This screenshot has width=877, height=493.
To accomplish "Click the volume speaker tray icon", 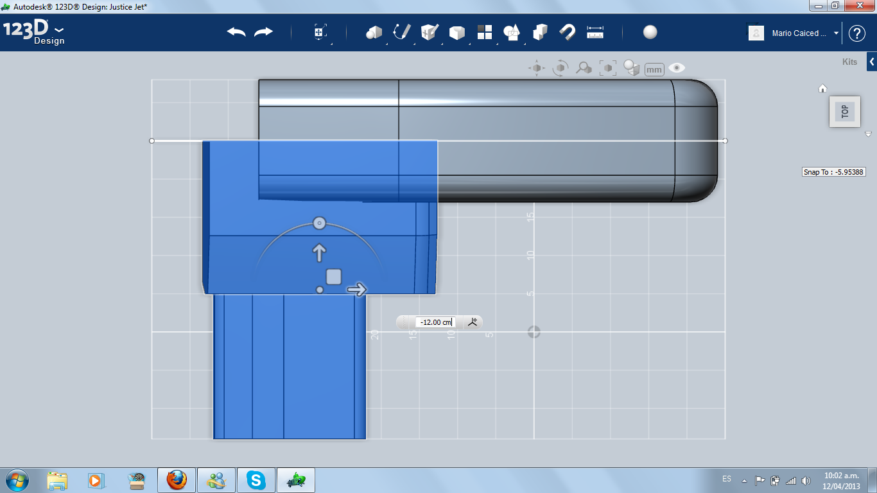I will [806, 480].
